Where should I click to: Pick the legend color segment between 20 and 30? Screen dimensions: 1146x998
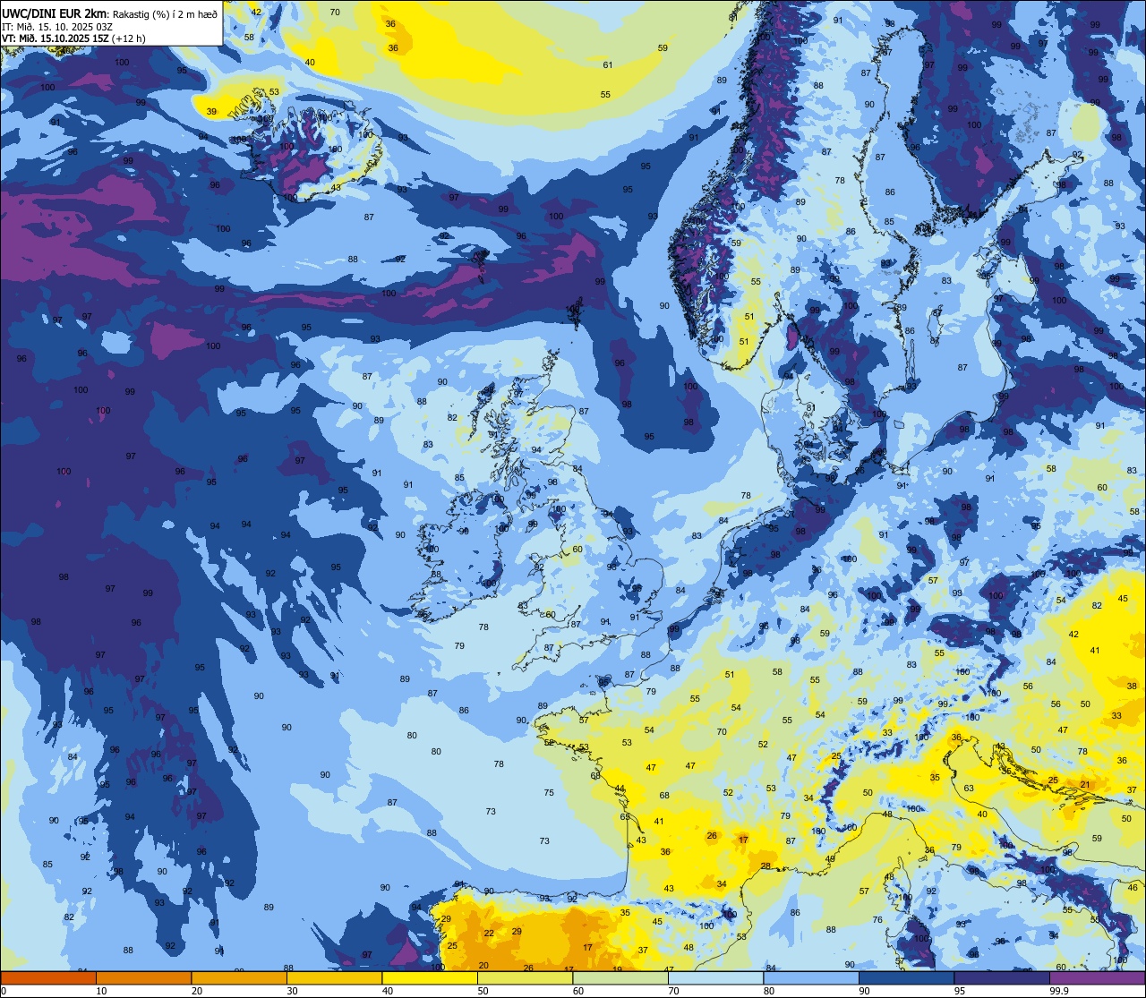coord(239,977)
